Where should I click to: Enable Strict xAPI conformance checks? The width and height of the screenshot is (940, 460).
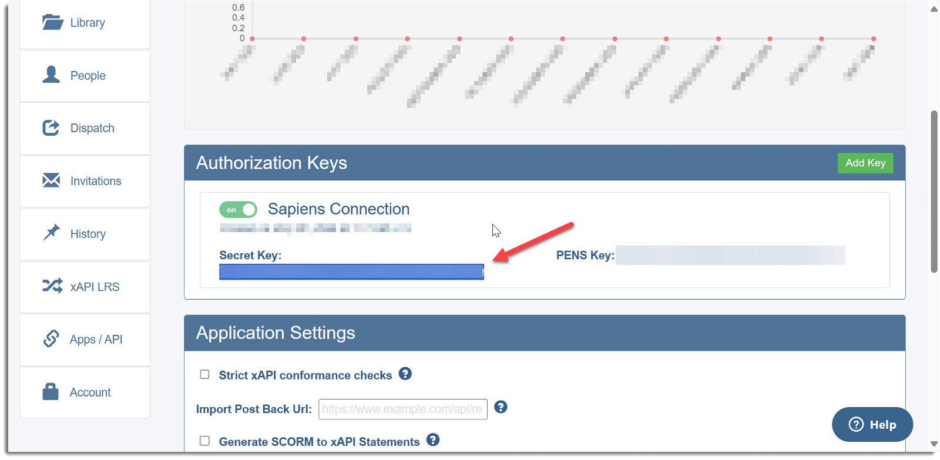tap(204, 374)
